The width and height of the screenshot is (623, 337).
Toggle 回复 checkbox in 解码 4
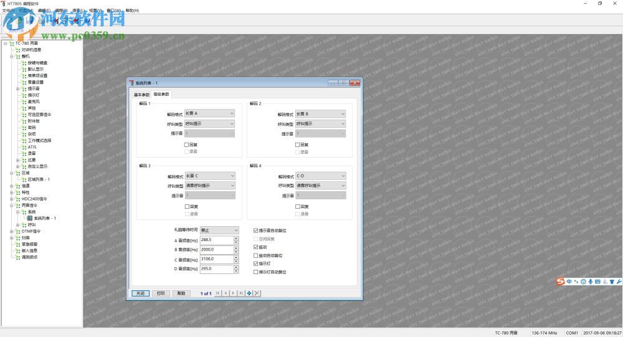298,207
